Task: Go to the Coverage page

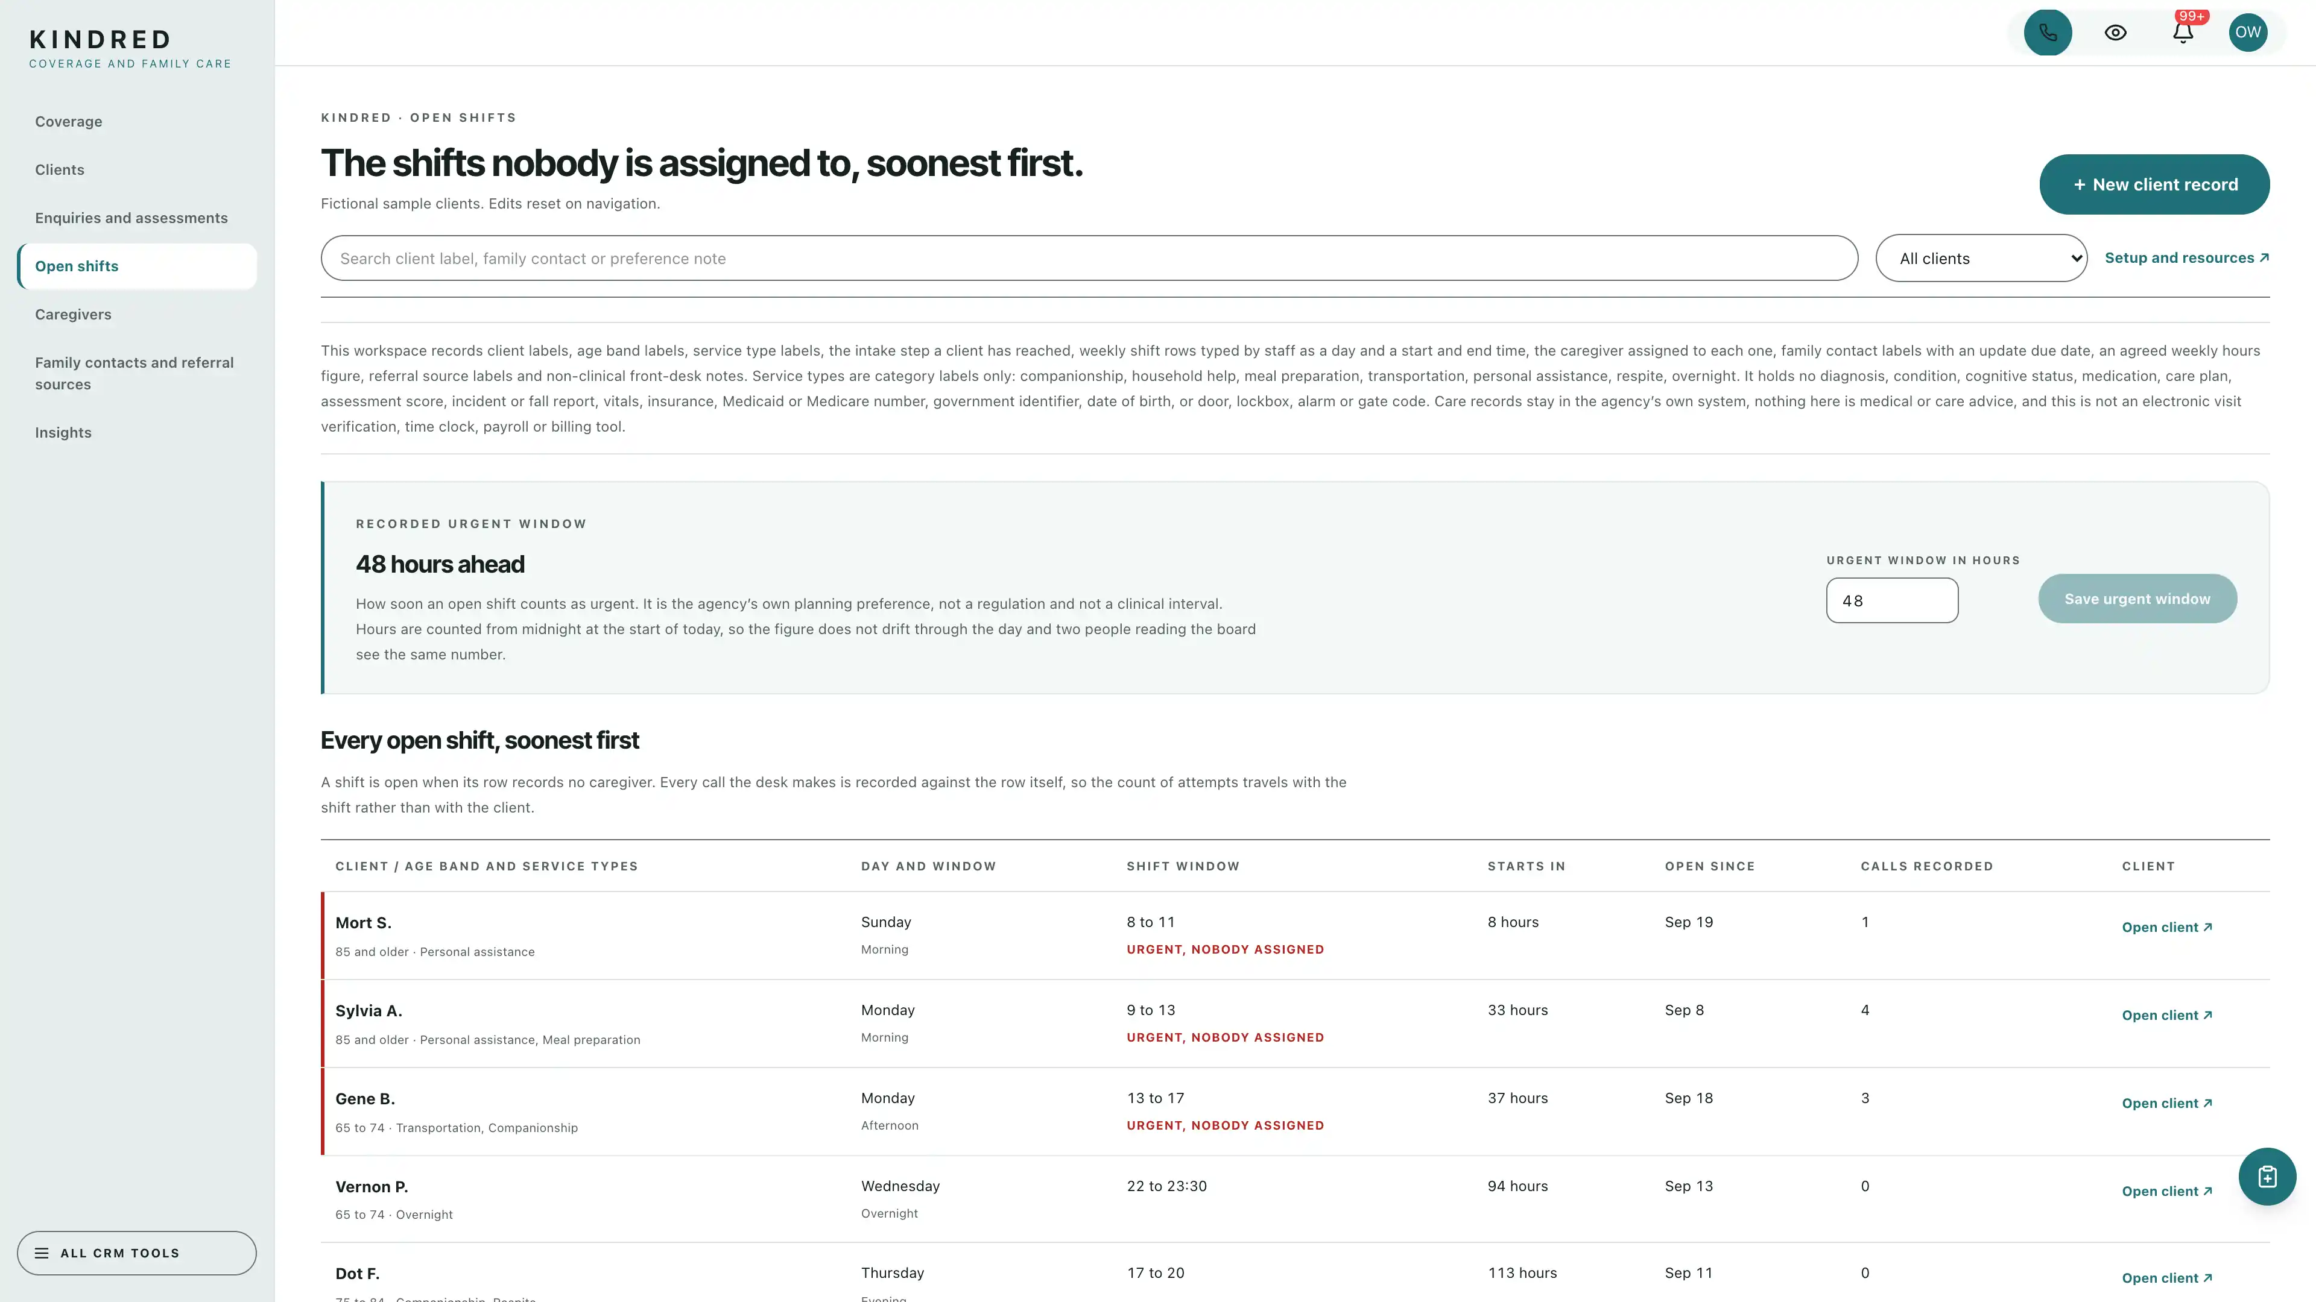Action: pos(68,121)
